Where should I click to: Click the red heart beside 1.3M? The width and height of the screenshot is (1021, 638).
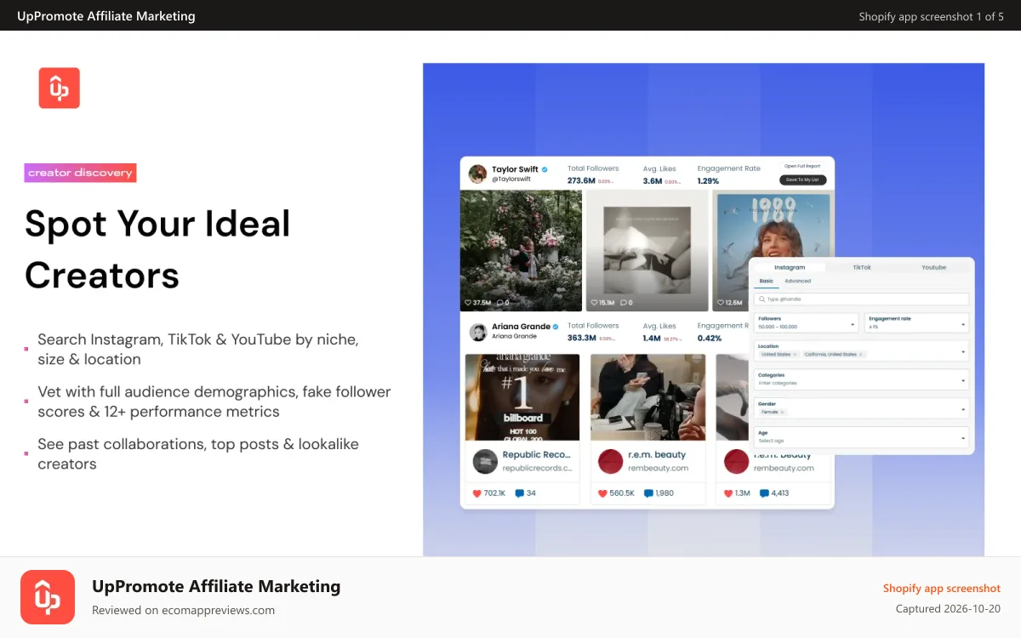728,493
